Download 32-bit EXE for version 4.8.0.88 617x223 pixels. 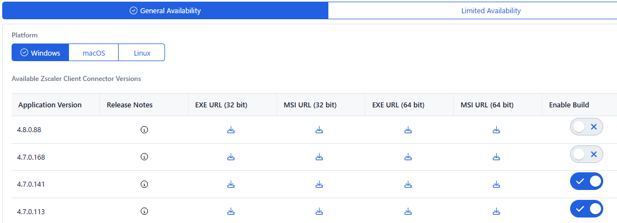click(231, 129)
